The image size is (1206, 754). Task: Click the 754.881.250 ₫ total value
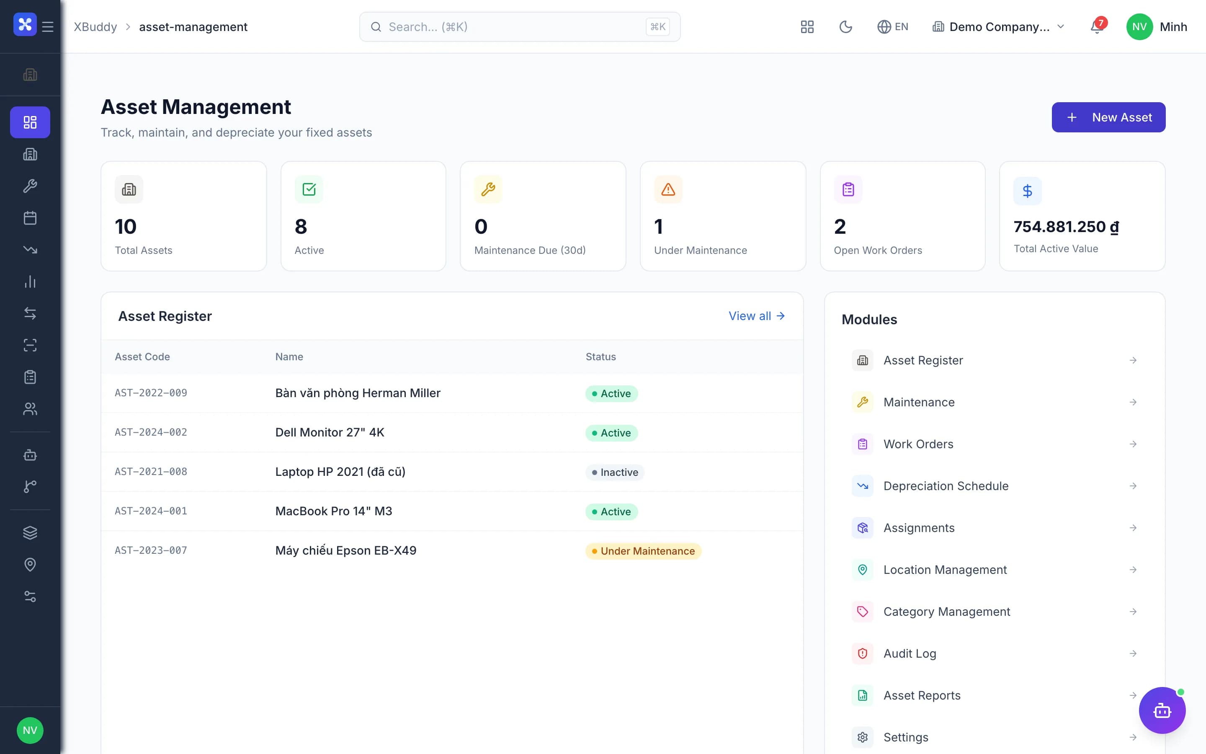tap(1067, 227)
